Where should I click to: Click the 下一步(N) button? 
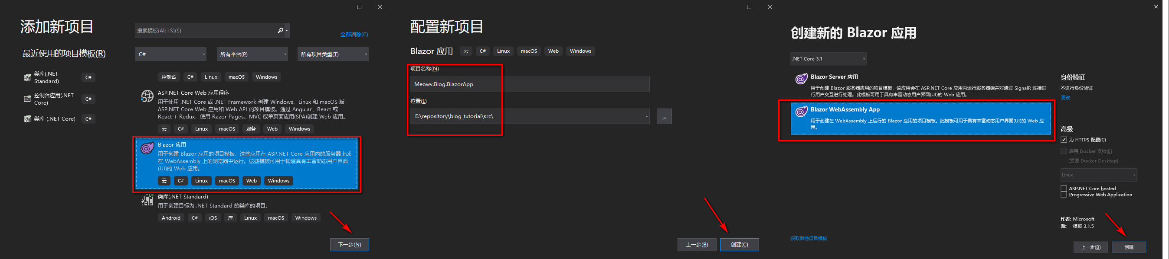coord(349,245)
